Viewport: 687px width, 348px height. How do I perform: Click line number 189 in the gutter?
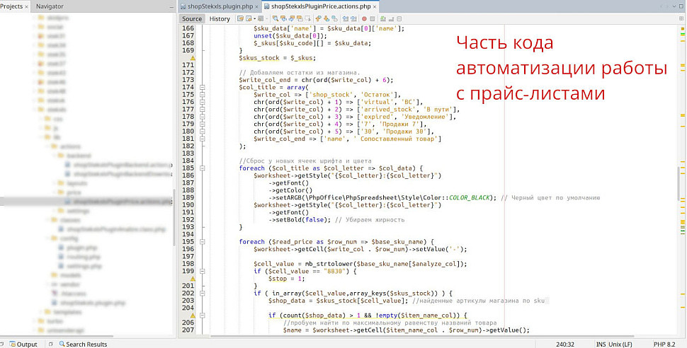click(x=188, y=197)
